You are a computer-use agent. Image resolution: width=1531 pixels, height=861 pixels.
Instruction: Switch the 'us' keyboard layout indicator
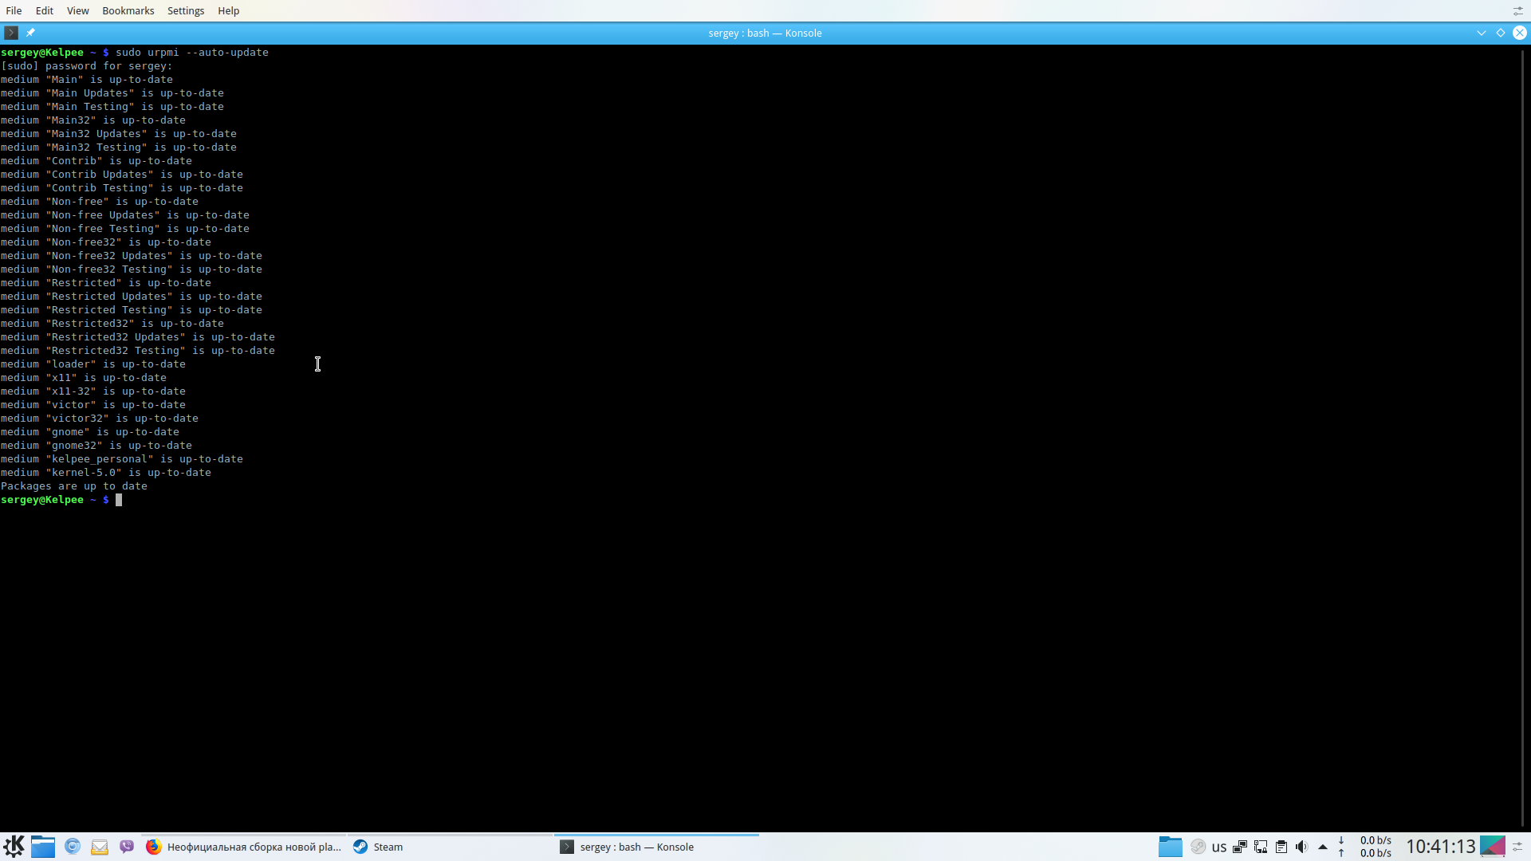(x=1219, y=847)
